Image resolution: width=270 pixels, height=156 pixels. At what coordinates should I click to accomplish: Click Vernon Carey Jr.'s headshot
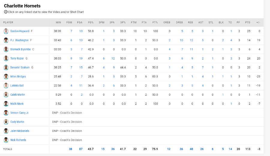[6, 113]
